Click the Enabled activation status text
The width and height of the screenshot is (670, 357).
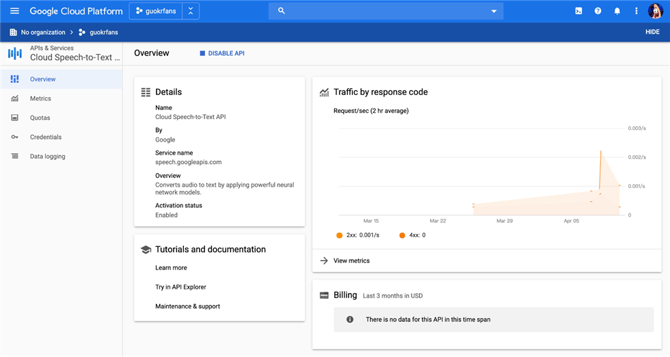tap(166, 215)
